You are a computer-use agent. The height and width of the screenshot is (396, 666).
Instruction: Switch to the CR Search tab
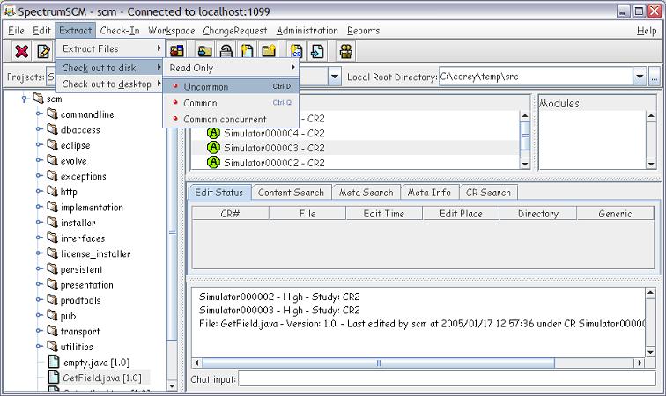point(488,193)
